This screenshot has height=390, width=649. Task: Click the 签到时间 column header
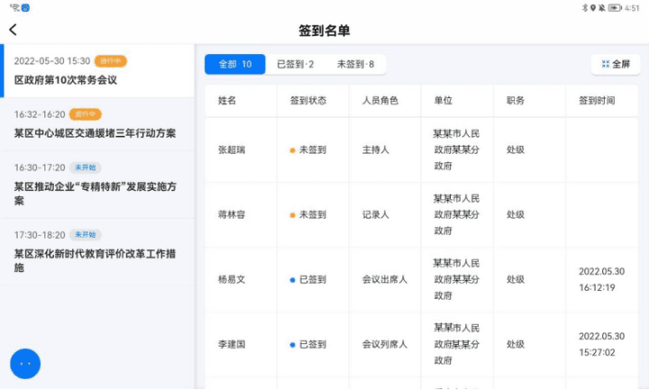(x=597, y=101)
